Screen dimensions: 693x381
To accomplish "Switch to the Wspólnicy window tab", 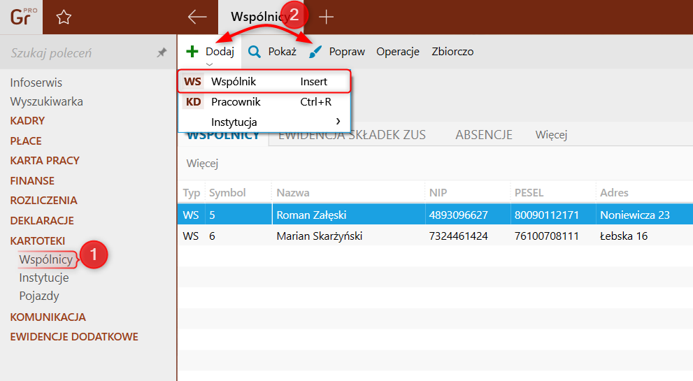I will (x=259, y=17).
